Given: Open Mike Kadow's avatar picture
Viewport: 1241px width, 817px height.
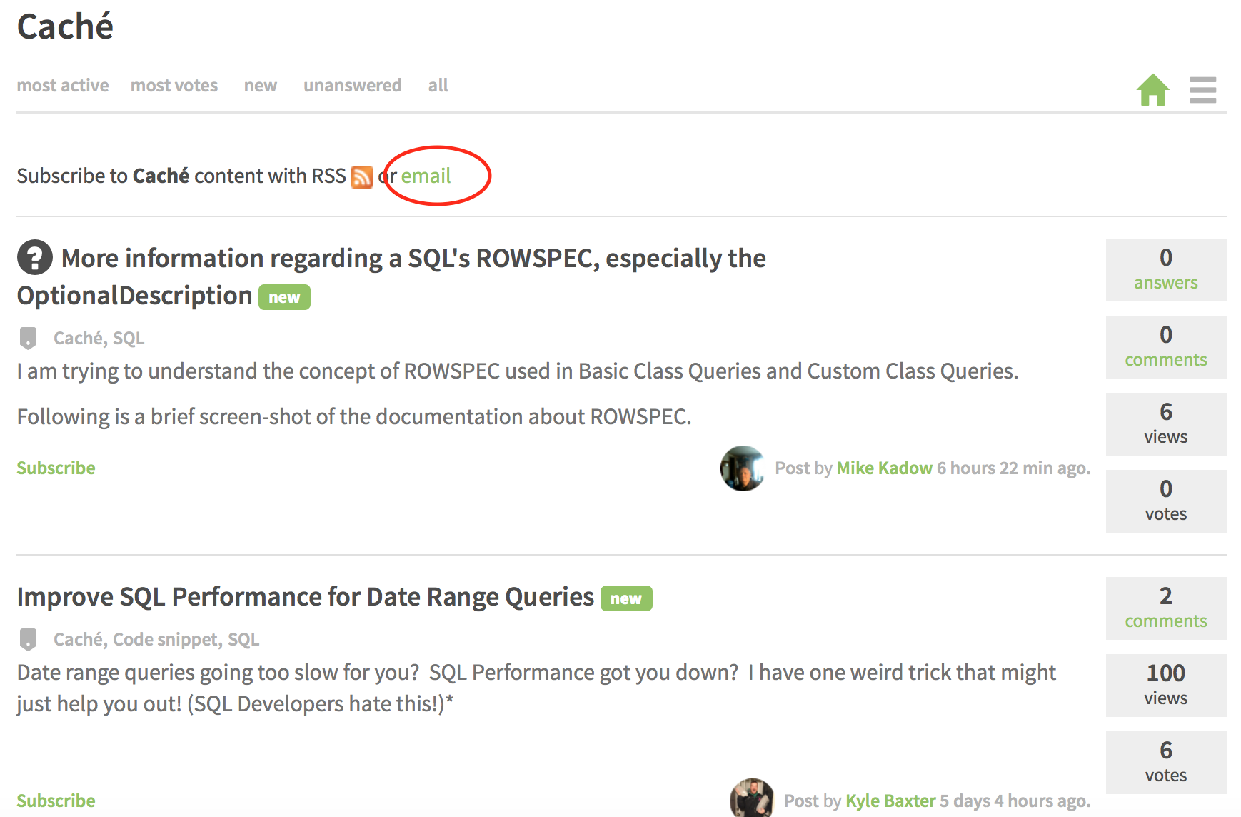Looking at the screenshot, I should (743, 468).
